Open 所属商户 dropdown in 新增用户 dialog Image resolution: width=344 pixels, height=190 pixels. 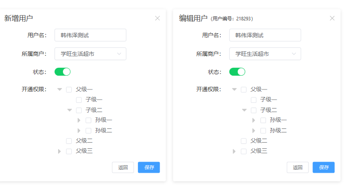click(x=90, y=54)
